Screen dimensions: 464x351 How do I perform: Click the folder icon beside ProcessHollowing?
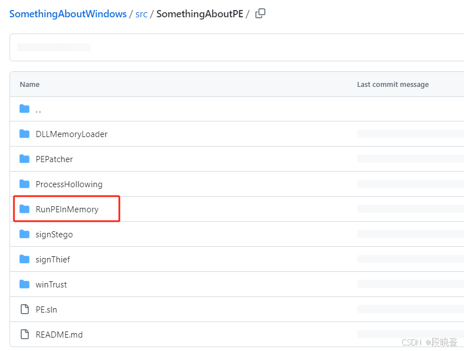point(25,184)
